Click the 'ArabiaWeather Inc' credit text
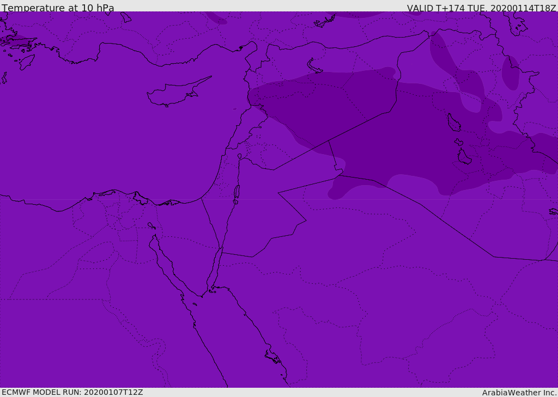Image resolution: width=558 pixels, height=397 pixels. pos(519,393)
